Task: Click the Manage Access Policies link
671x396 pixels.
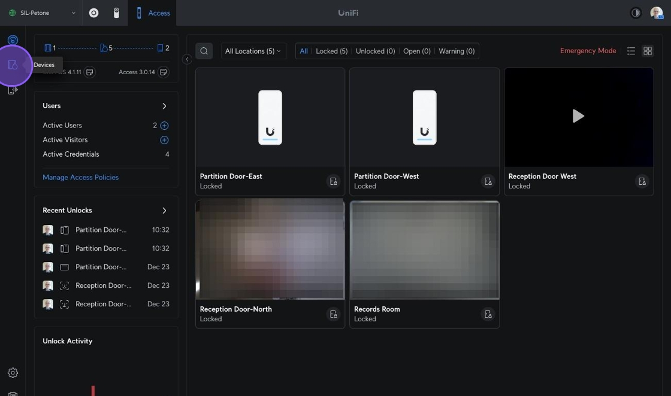Action: 80,177
